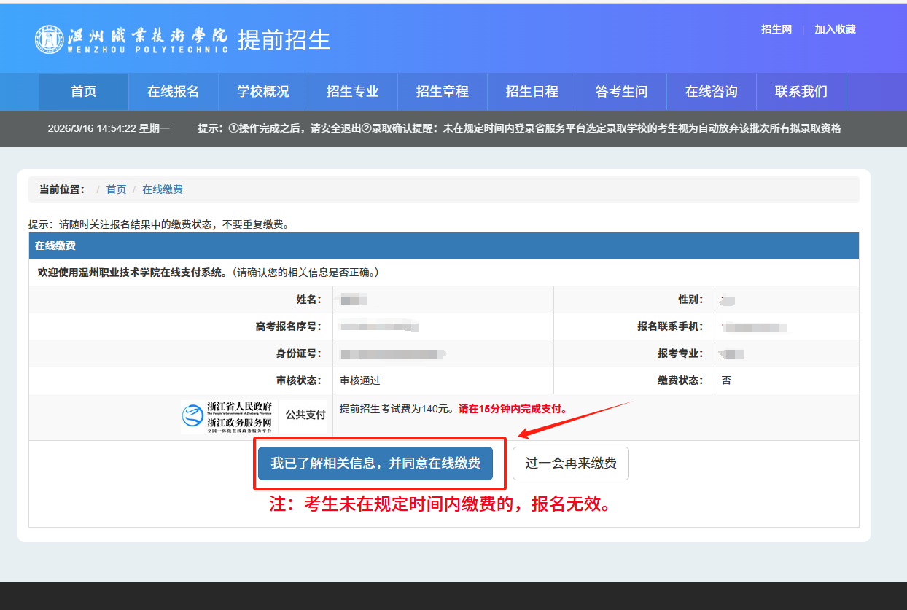Click the 首页 breadcrumb link
Screen dimensions: 907x610
pos(116,189)
